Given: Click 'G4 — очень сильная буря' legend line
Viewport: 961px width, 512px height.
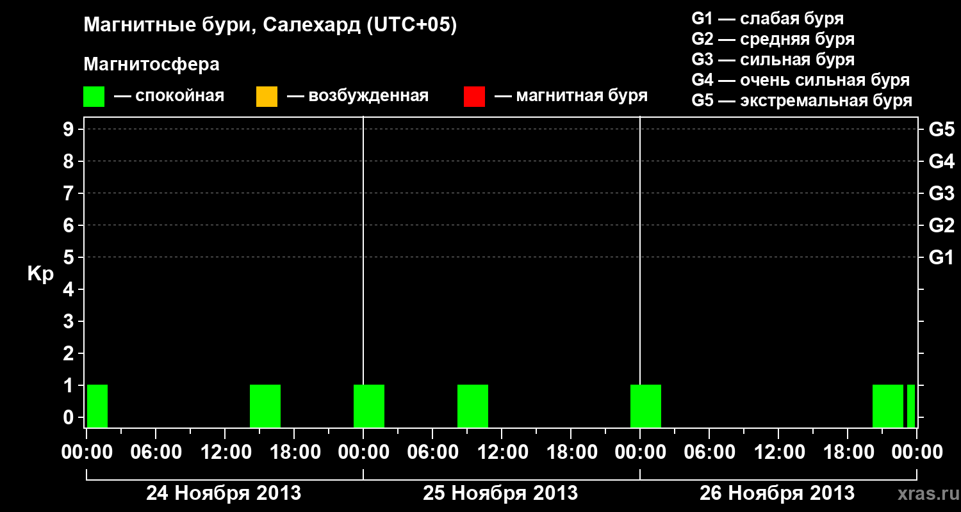Looking at the screenshot, I should point(801,80).
